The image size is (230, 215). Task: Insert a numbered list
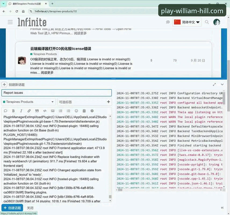coord(69,111)
